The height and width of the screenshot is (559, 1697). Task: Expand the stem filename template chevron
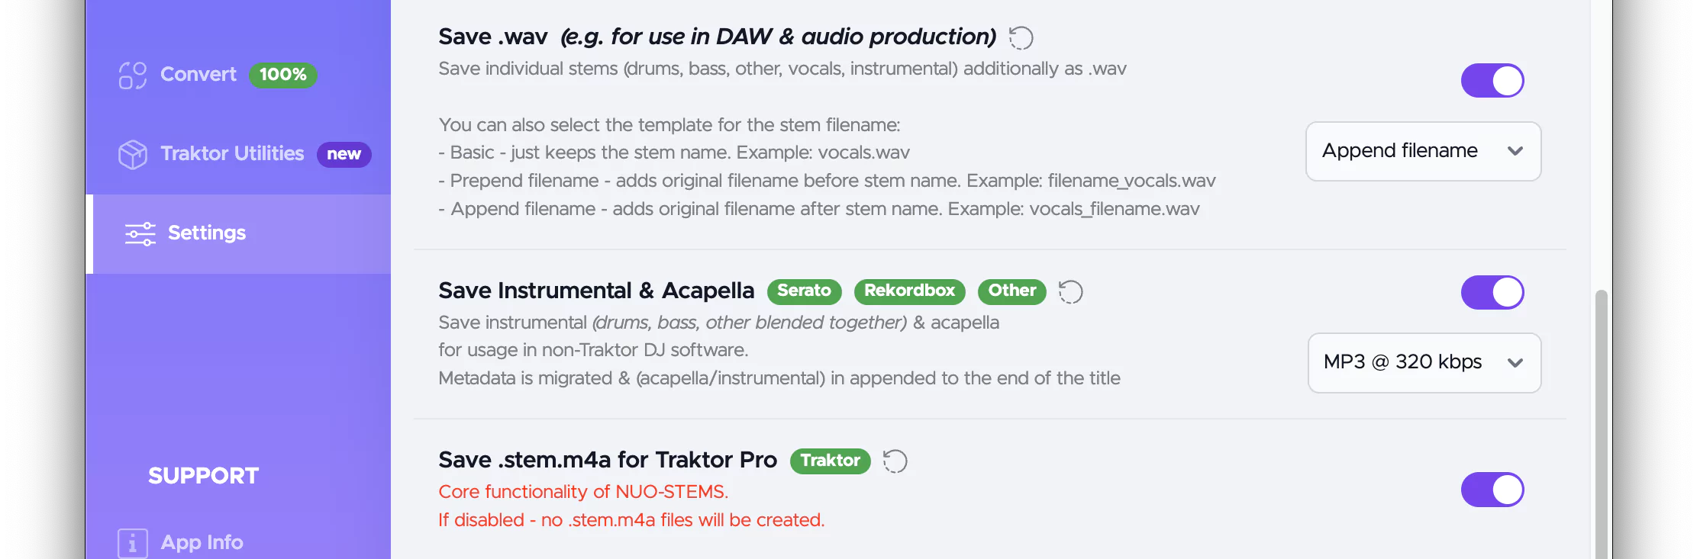[x=1515, y=151]
